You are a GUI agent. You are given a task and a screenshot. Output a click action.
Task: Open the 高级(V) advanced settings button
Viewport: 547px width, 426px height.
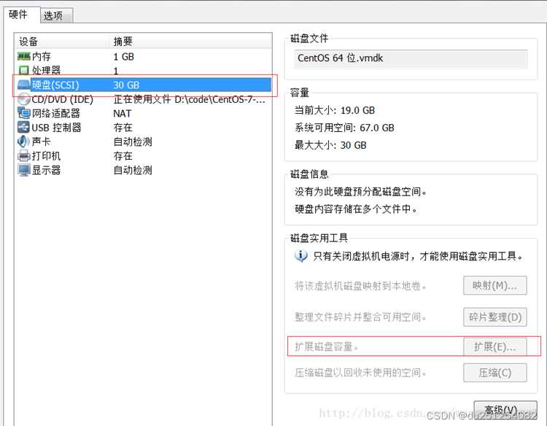coord(505,410)
